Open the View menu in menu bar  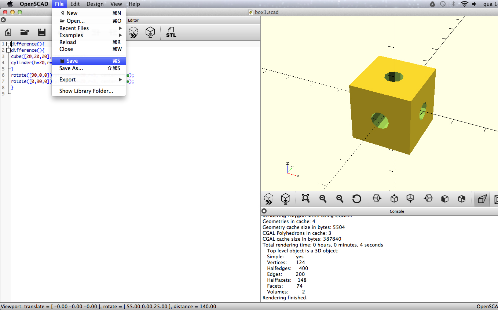pos(116,4)
